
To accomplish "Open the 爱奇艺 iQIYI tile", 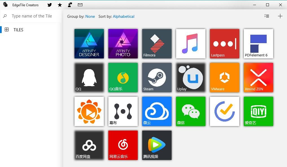I will coord(258,111).
